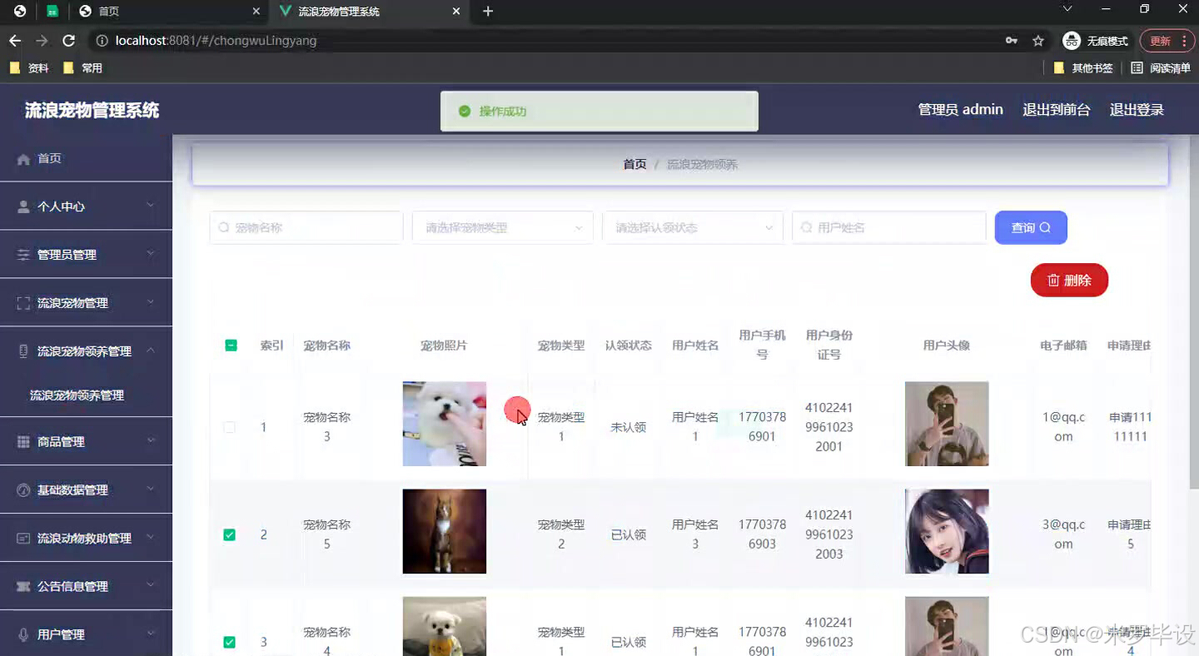Click the ticket icon beside 公告信息管理

click(23, 587)
